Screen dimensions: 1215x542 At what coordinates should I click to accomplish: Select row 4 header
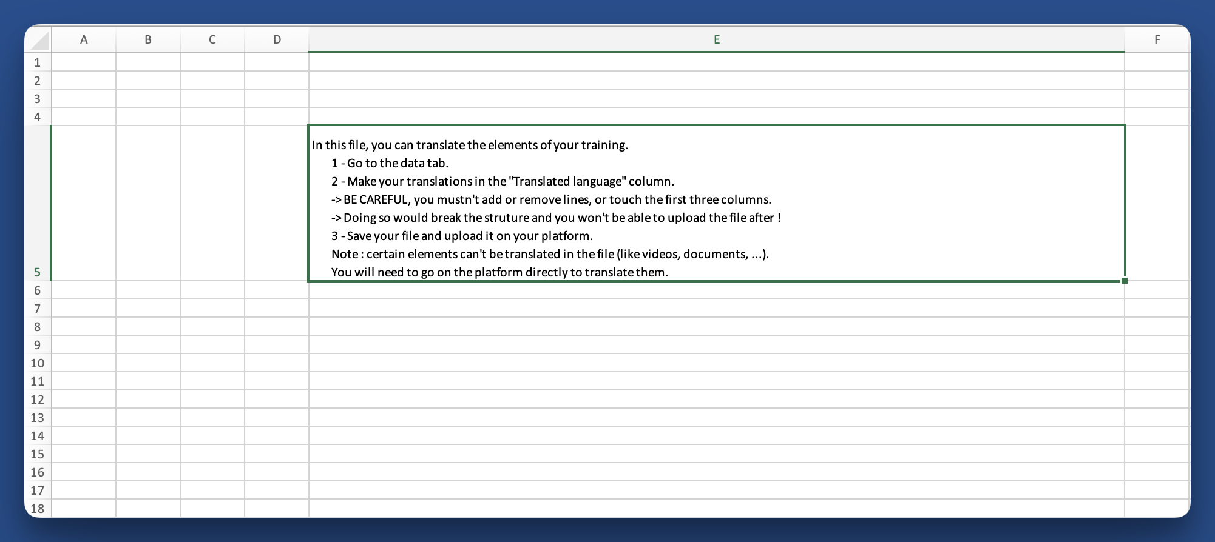pyautogui.click(x=38, y=117)
